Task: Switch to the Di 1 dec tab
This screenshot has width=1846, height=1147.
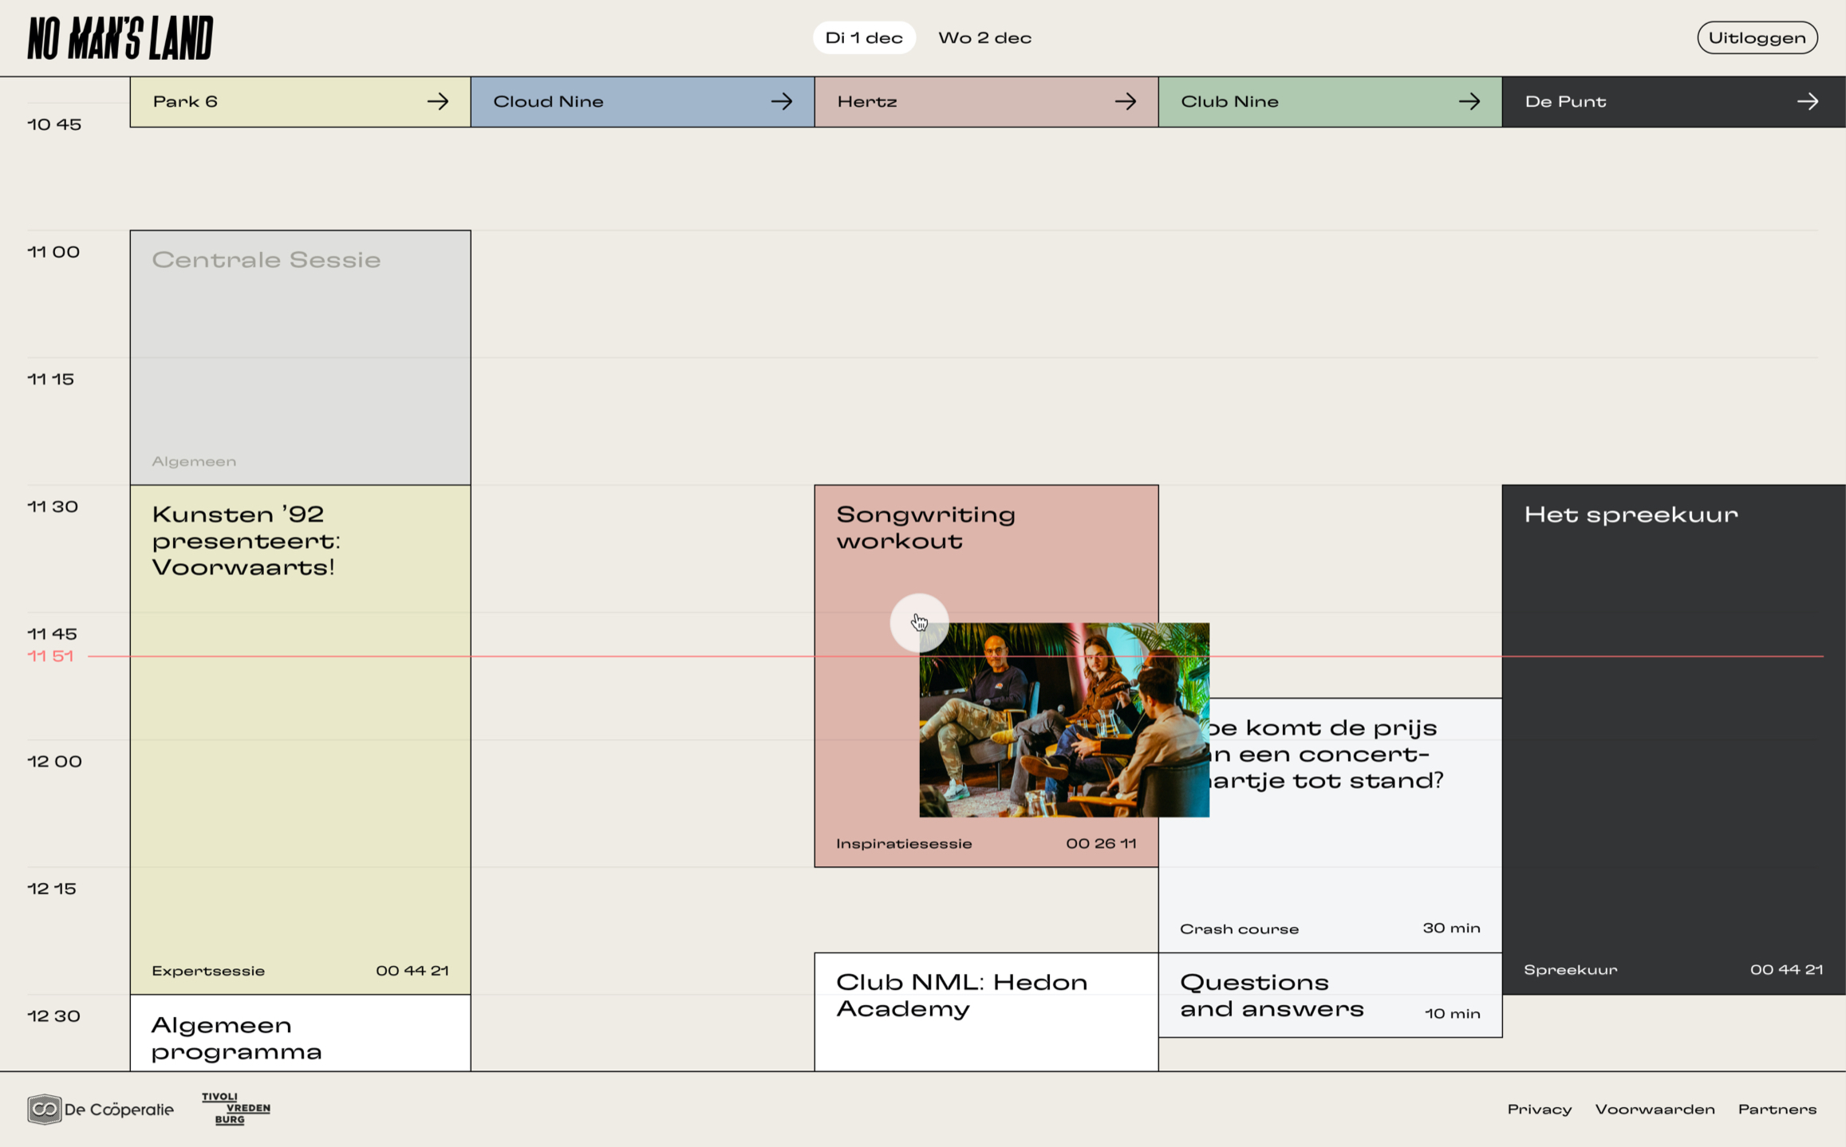Action: coord(863,37)
